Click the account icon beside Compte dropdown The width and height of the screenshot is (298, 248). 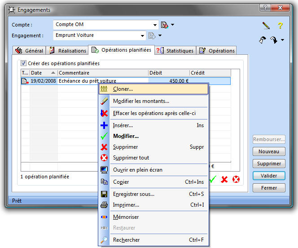coord(164,25)
